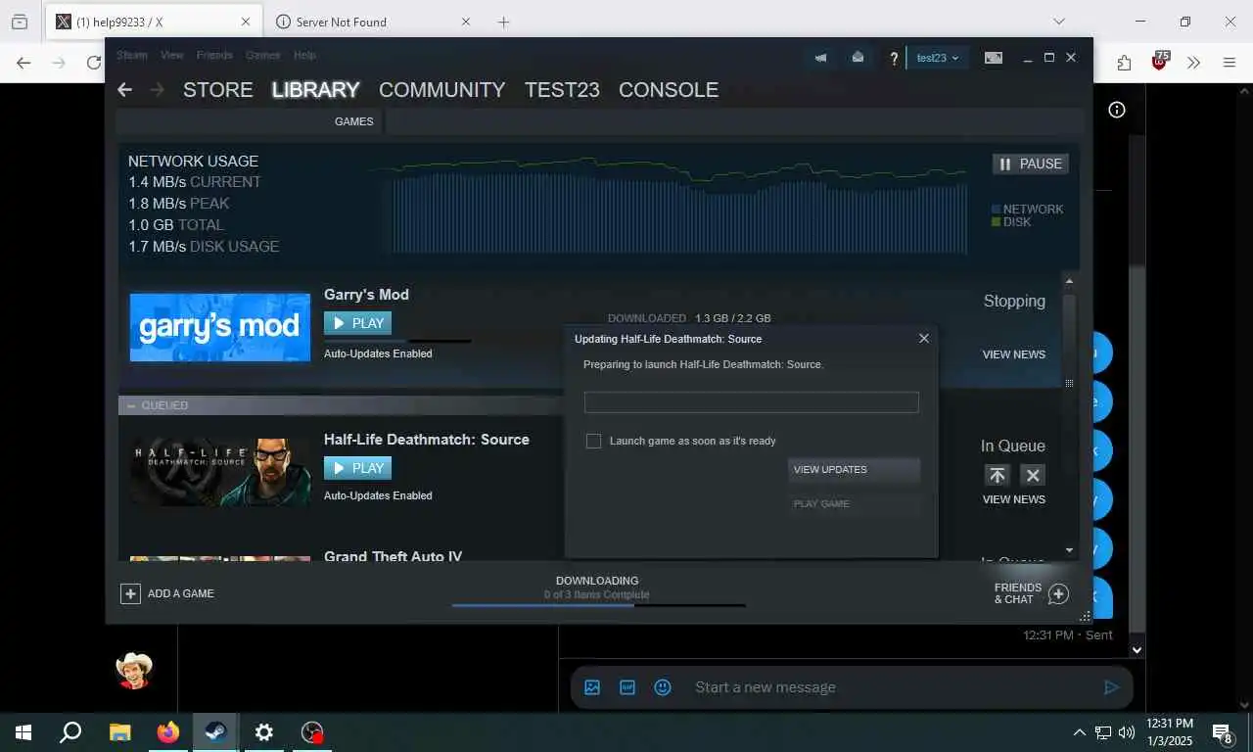
Task: Click conversation info icon on X page
Action: tap(1117, 110)
